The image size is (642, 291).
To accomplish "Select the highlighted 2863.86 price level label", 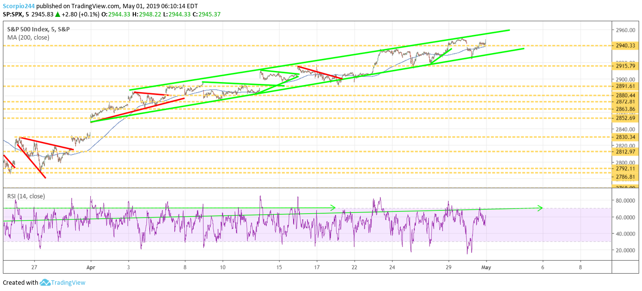I will (625, 110).
